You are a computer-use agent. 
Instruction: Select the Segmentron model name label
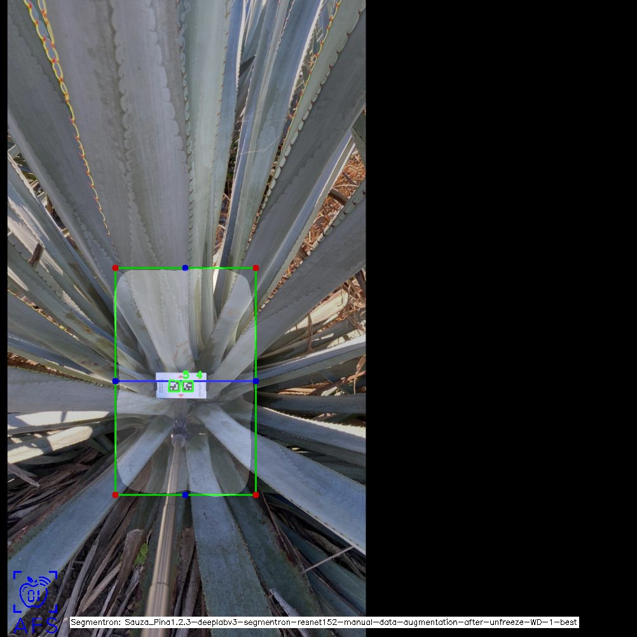(x=324, y=622)
